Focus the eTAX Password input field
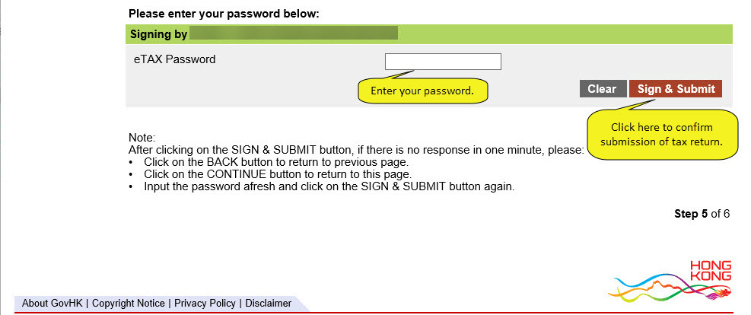Screen dimensions: 751x315 pos(443,62)
